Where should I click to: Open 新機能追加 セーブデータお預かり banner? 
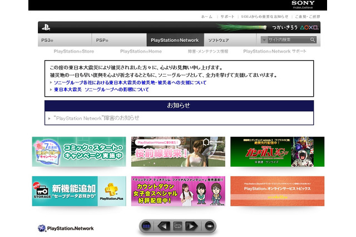[x=79, y=191]
